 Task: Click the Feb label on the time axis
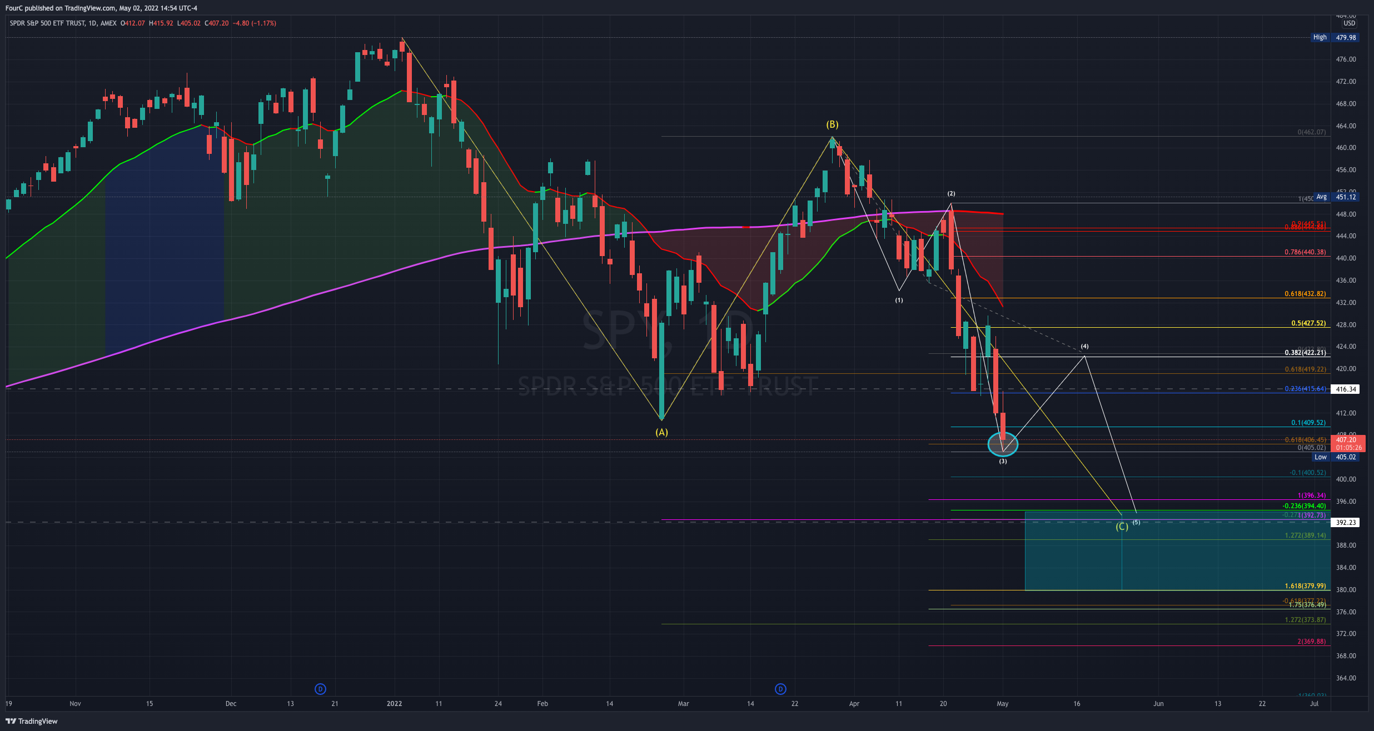click(x=542, y=704)
